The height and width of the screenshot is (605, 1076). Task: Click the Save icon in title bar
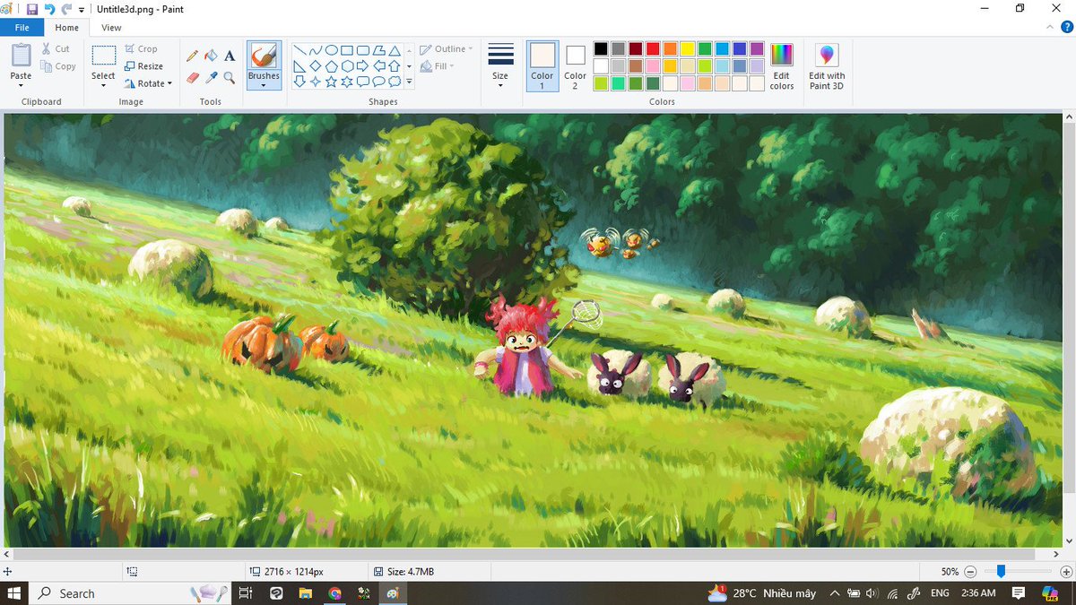coord(32,9)
